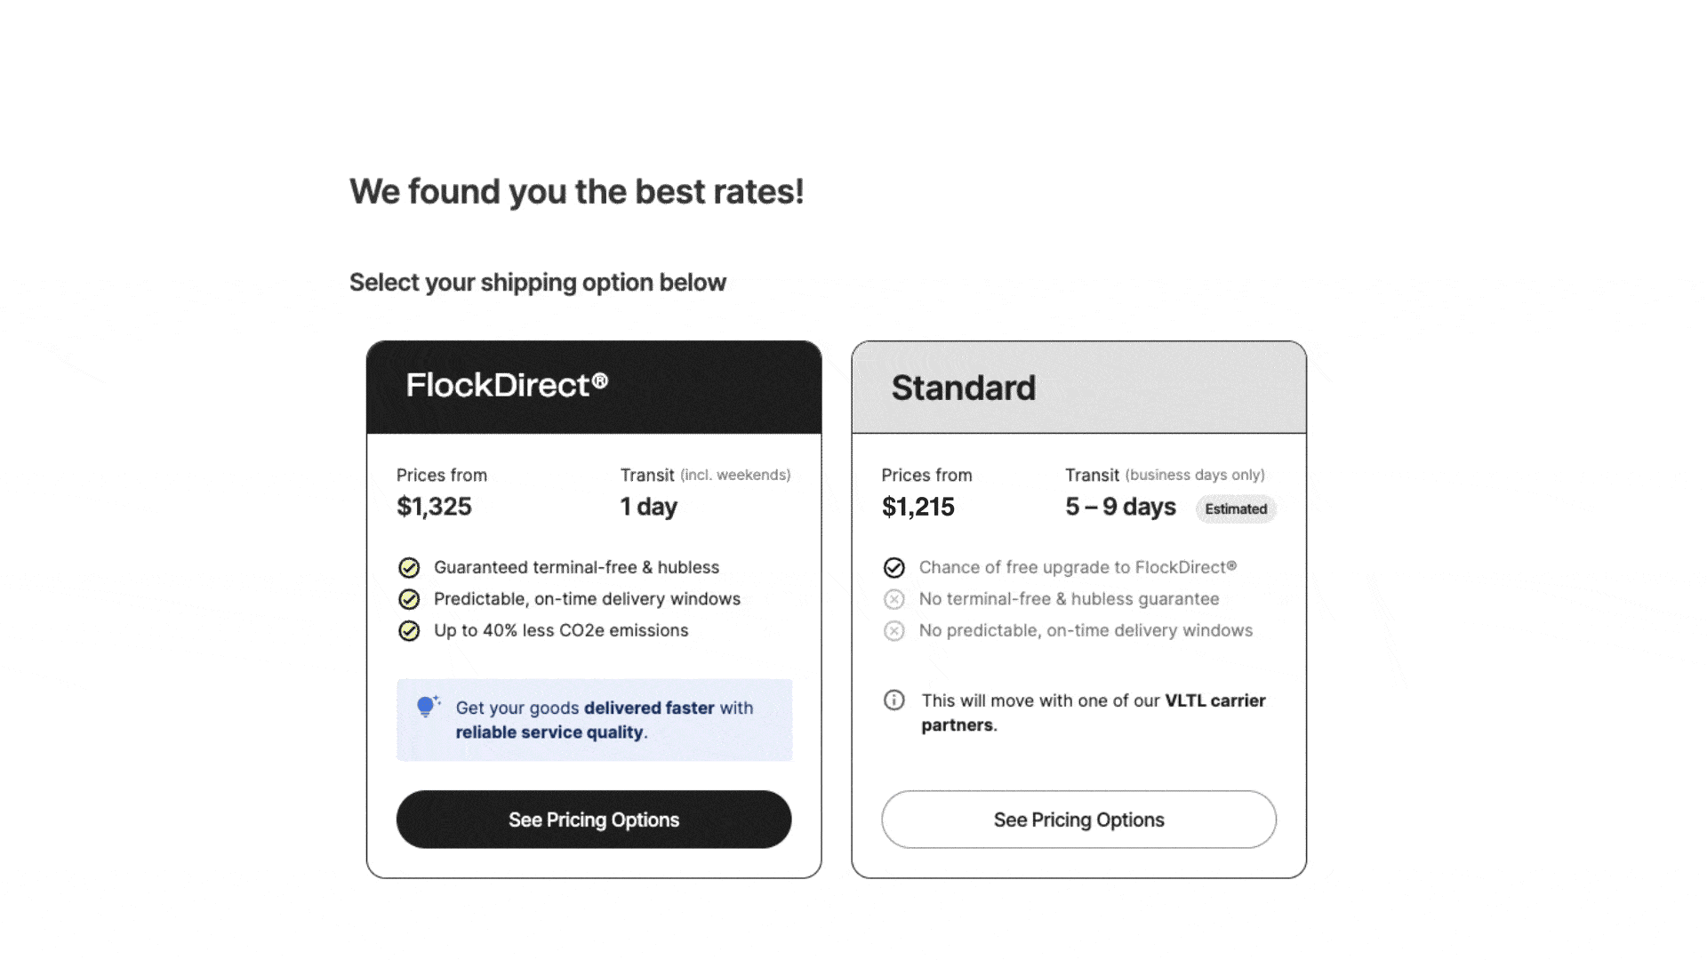Screen dimensions: 1707x960
Task: Open the incl. weekends transit info
Action: click(735, 475)
